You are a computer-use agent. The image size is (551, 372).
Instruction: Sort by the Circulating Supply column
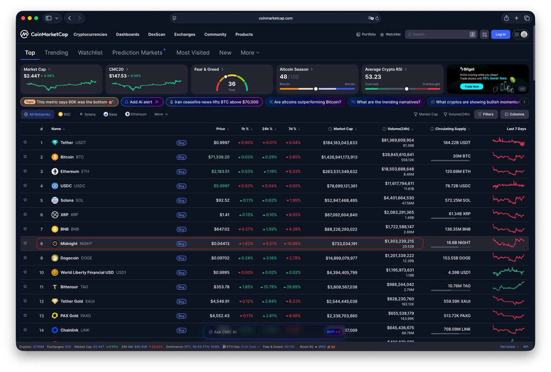(x=450, y=129)
